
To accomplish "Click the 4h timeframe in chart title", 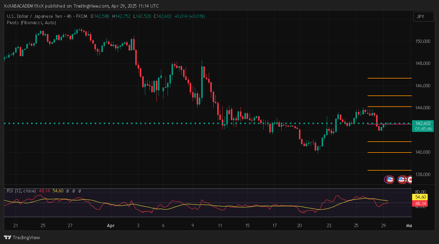I will pyautogui.click(x=69, y=16).
